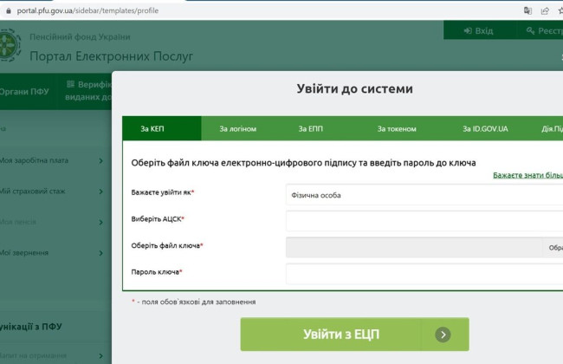Screen dimensions: 563x364
Task: Click the Вхід login icon button
Action: point(479,31)
